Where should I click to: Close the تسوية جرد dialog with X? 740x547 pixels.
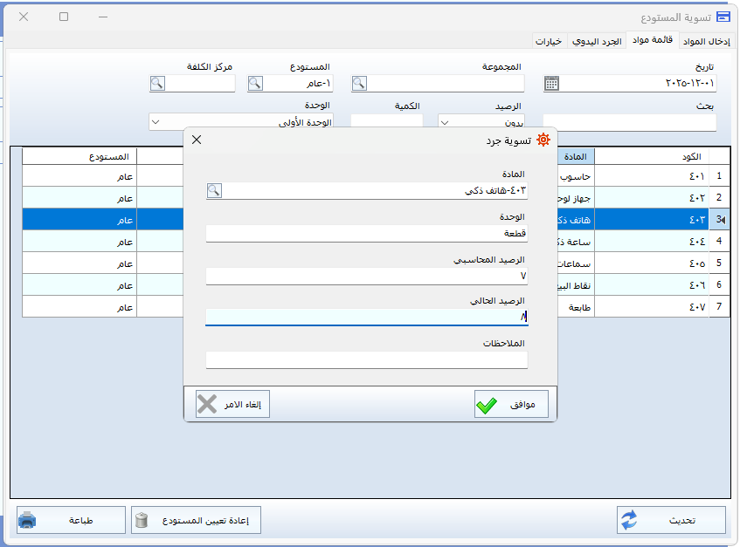[197, 140]
